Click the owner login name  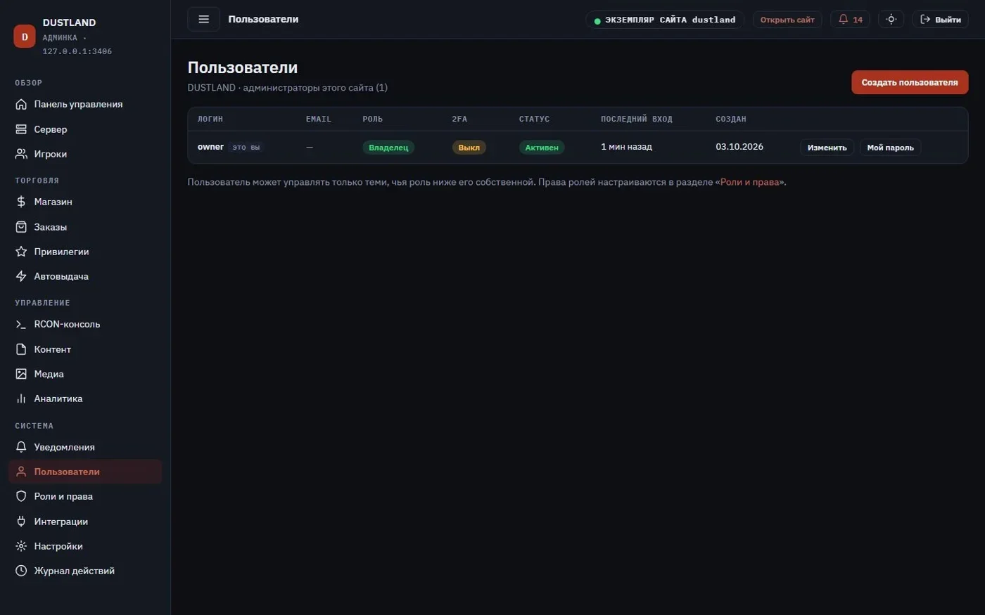(x=210, y=147)
